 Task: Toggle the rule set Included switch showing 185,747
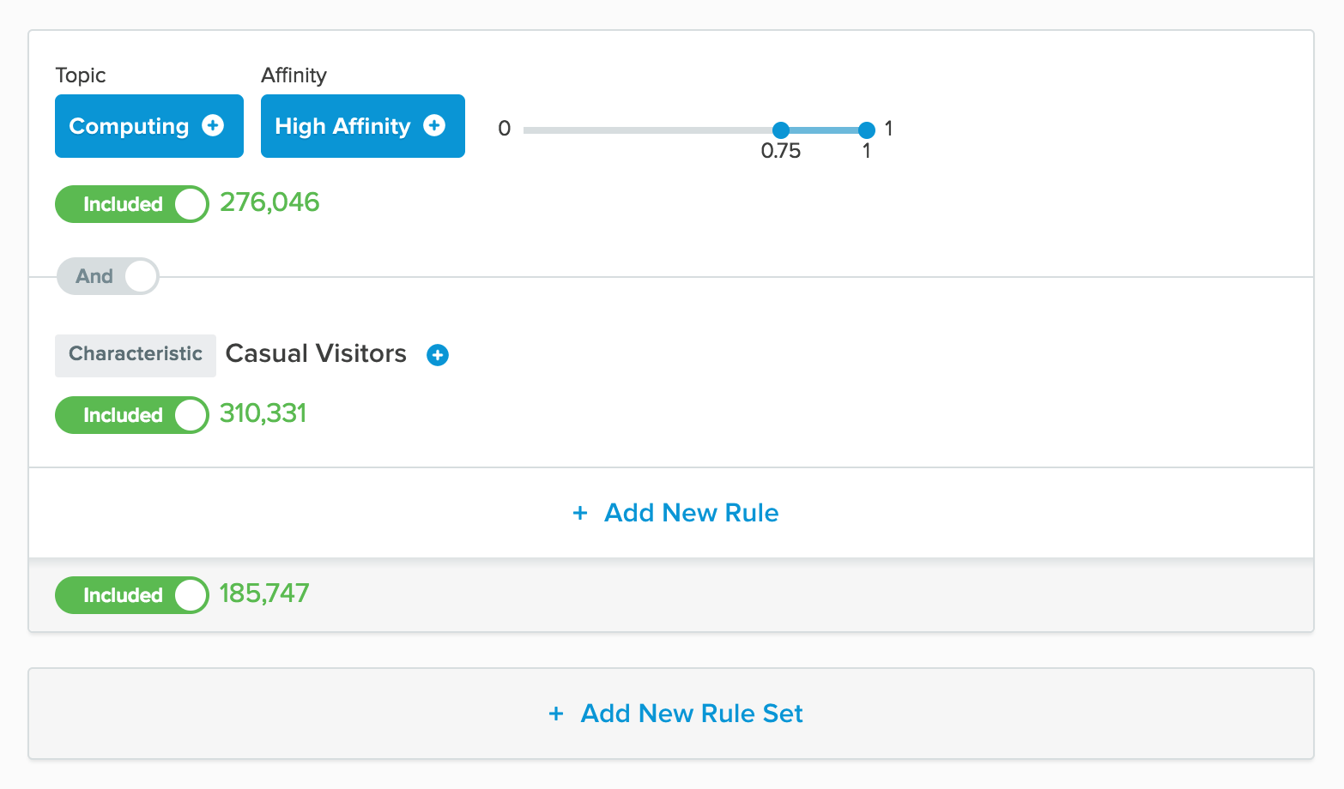(x=132, y=595)
